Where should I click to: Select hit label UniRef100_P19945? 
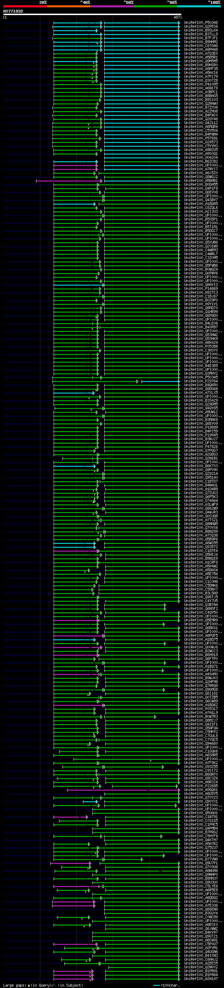pos(201,435)
